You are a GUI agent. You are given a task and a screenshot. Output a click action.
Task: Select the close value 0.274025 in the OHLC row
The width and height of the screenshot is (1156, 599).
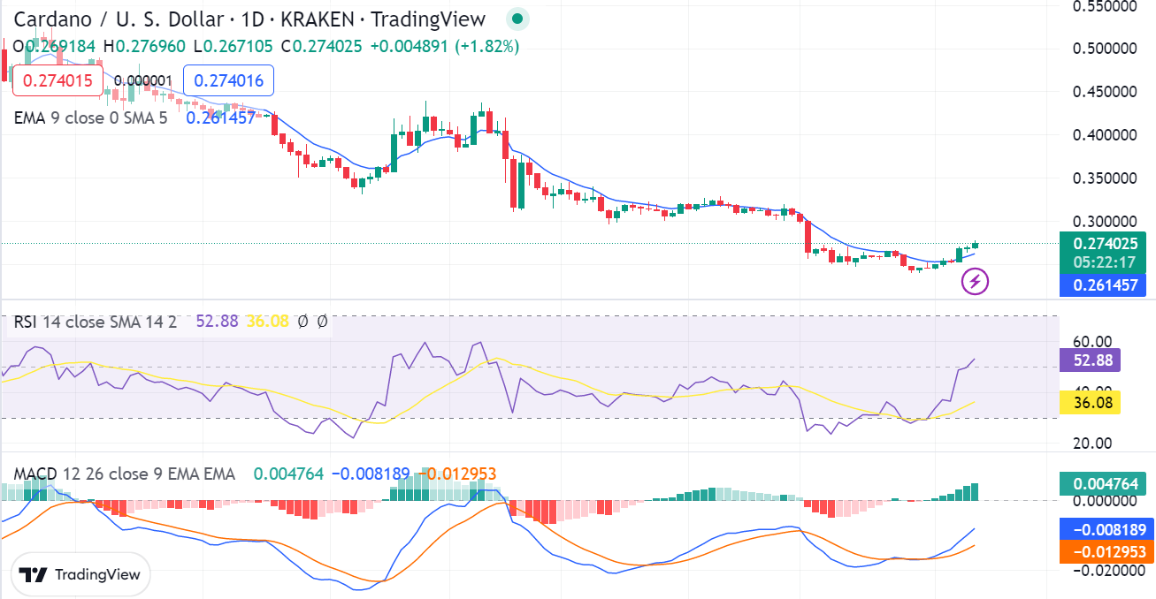click(x=328, y=46)
